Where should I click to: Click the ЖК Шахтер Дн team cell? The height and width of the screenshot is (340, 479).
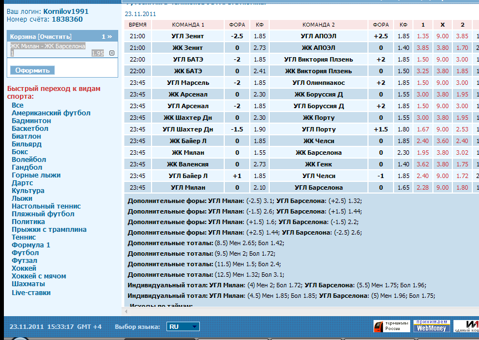pyautogui.click(x=188, y=118)
